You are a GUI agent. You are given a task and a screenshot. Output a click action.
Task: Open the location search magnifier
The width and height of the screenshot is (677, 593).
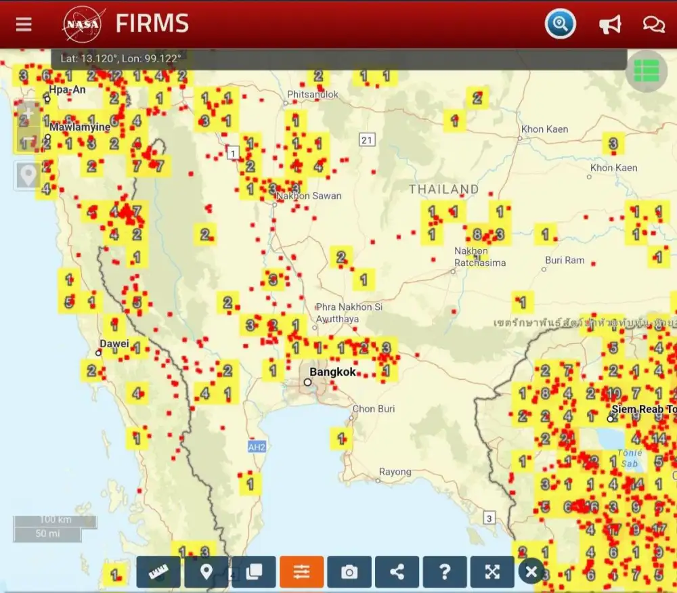[560, 24]
